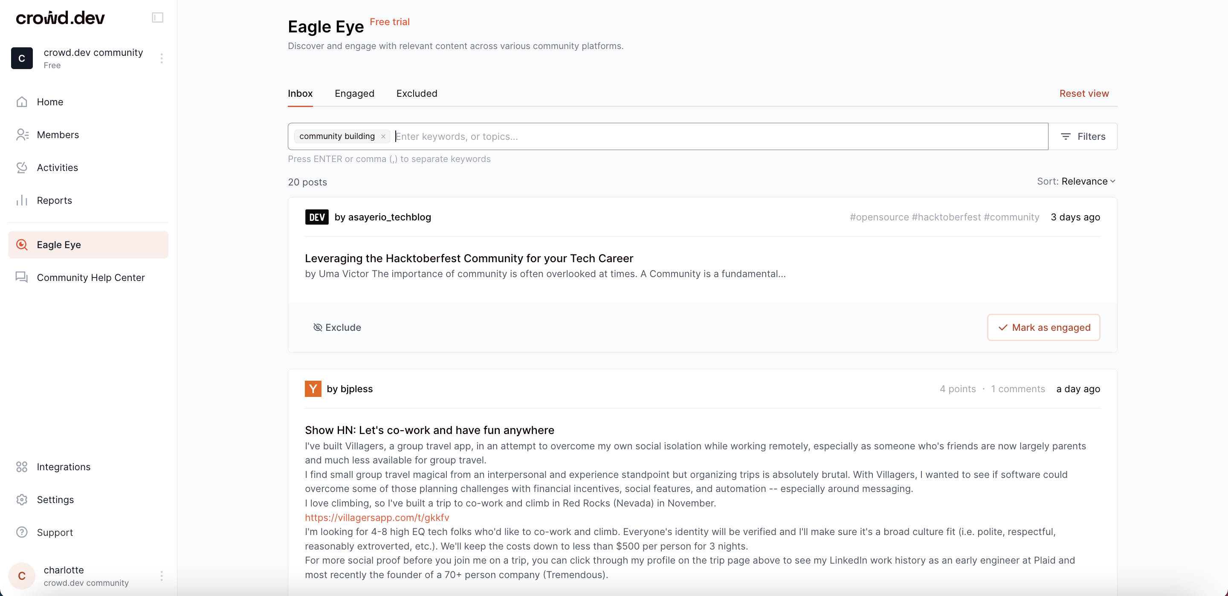Screen dimensions: 1228x596
Task: Open the Filters button
Action: (x=1083, y=136)
